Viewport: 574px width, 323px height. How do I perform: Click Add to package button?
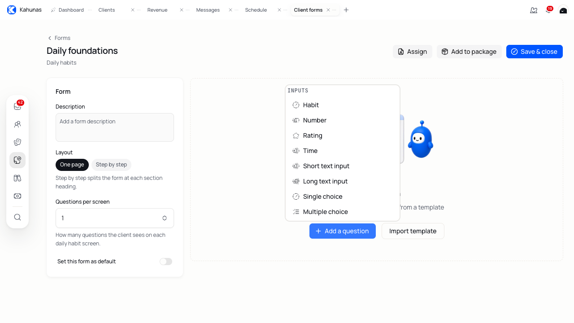point(469,52)
